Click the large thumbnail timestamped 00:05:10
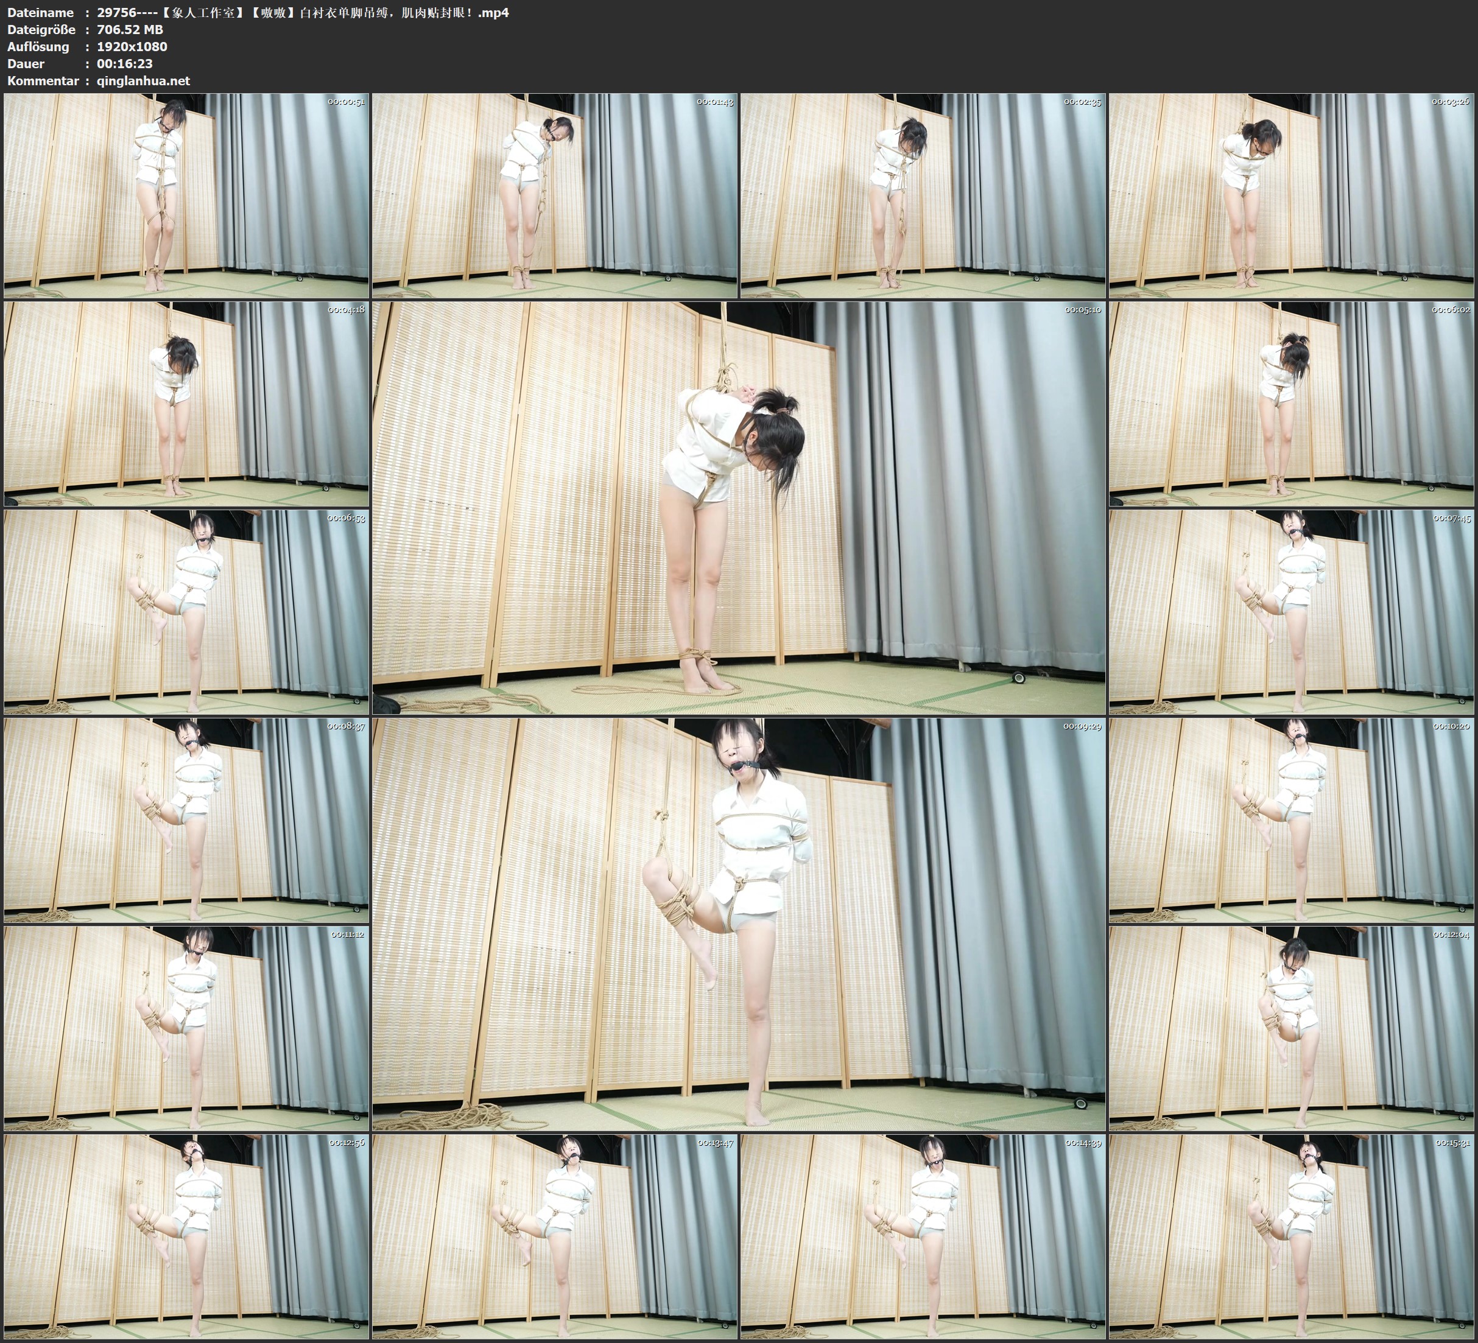The height and width of the screenshot is (1343, 1478). (738, 507)
